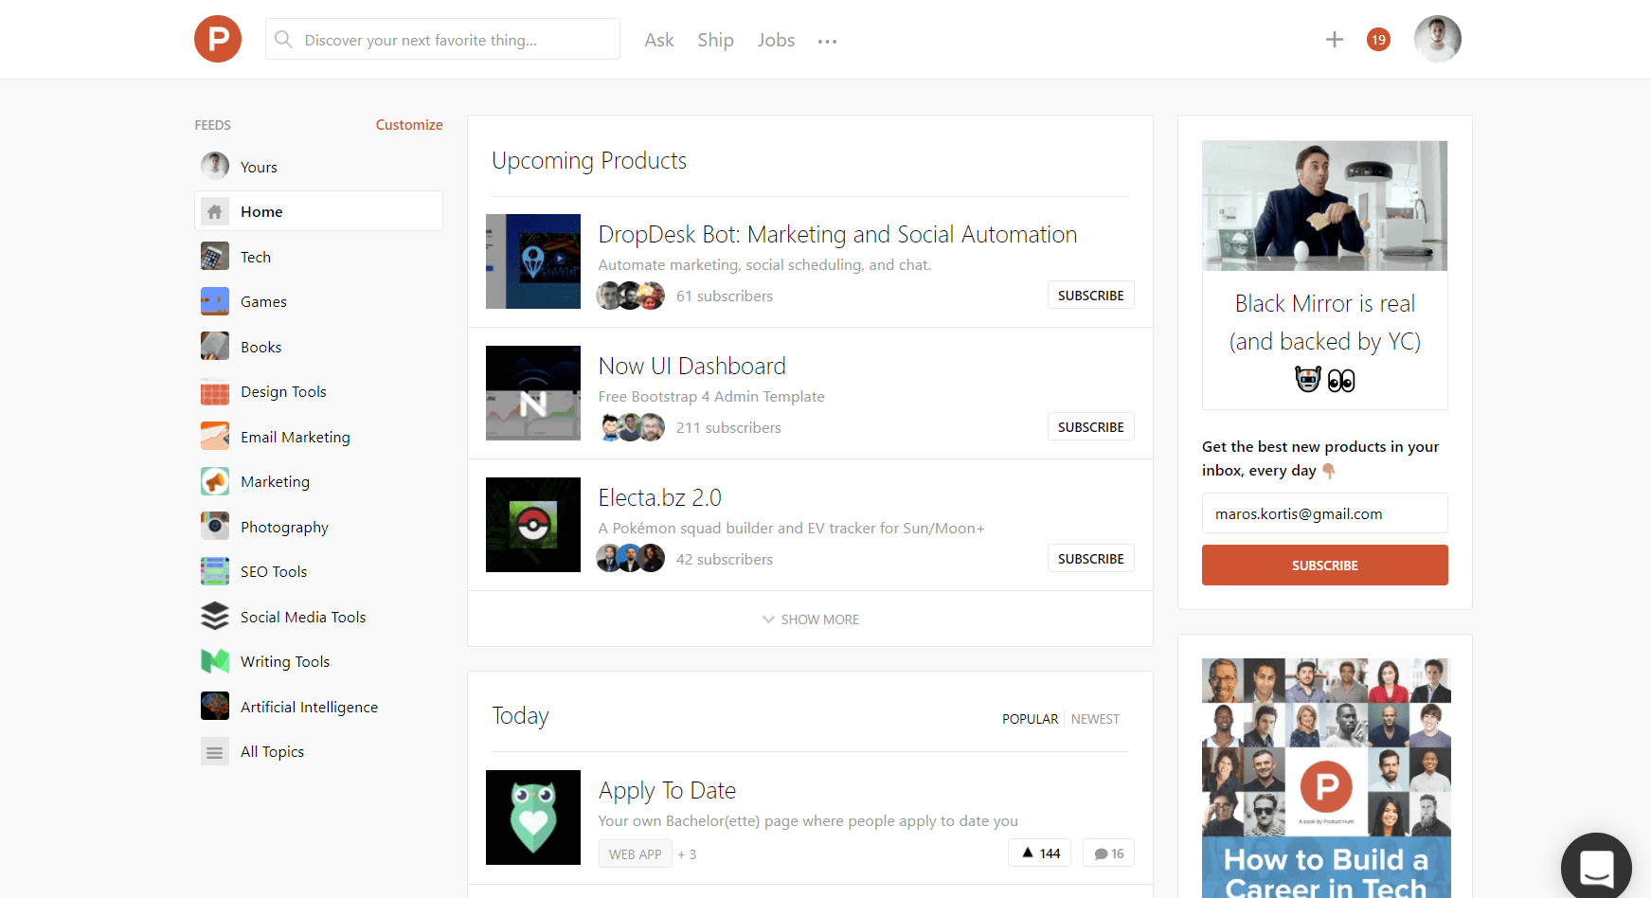Upvote Apply To Date with 144 votes
The height and width of the screenshot is (898, 1651).
1040,853
